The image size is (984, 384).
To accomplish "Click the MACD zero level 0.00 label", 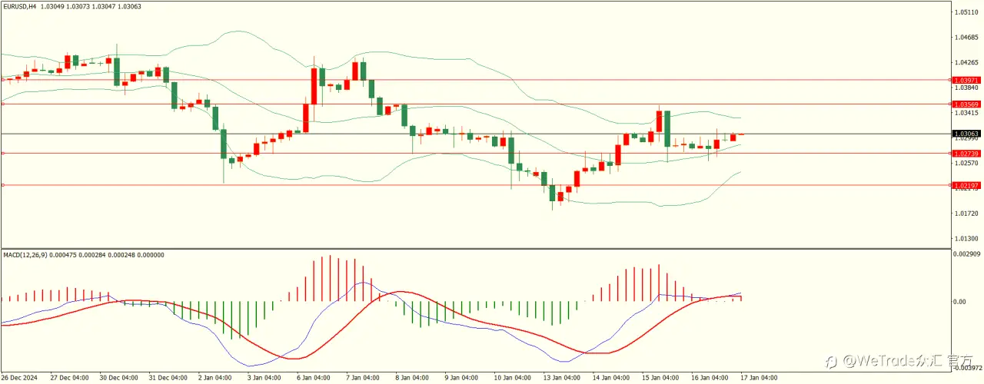I will [x=960, y=301].
